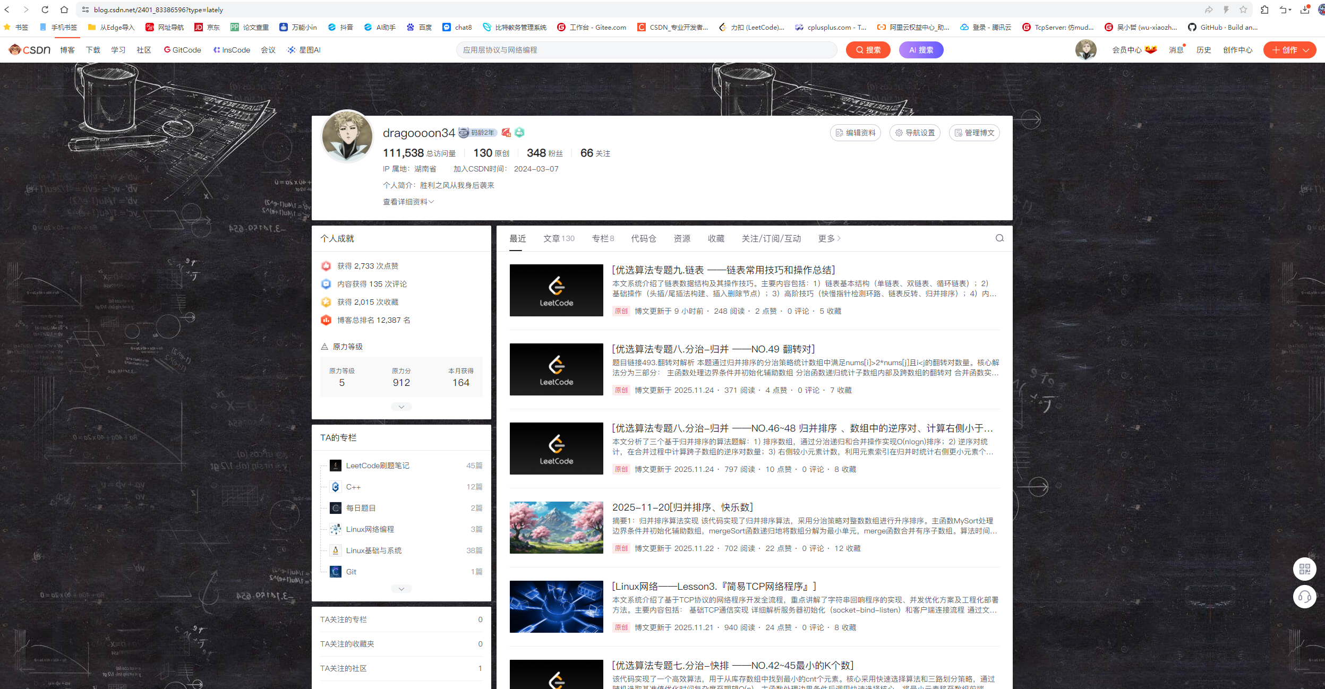
Task: Select 星图AI in the navigation bar
Action: point(303,49)
